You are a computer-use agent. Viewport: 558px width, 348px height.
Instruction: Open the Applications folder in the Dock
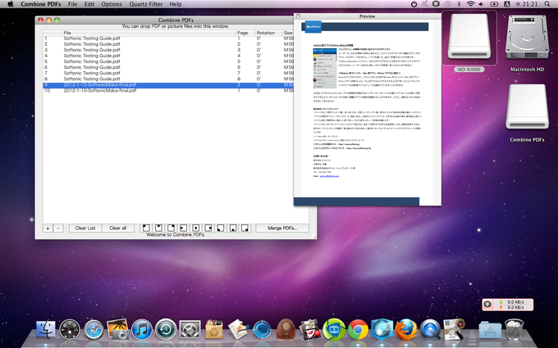pos(490,330)
